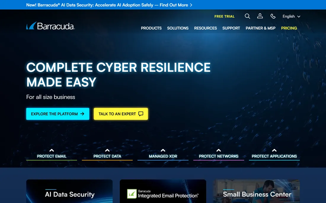Open the Support menu

click(x=231, y=28)
